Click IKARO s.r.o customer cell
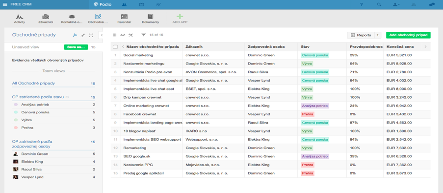This screenshot has height=193, width=443. pyautogui.click(x=213, y=131)
